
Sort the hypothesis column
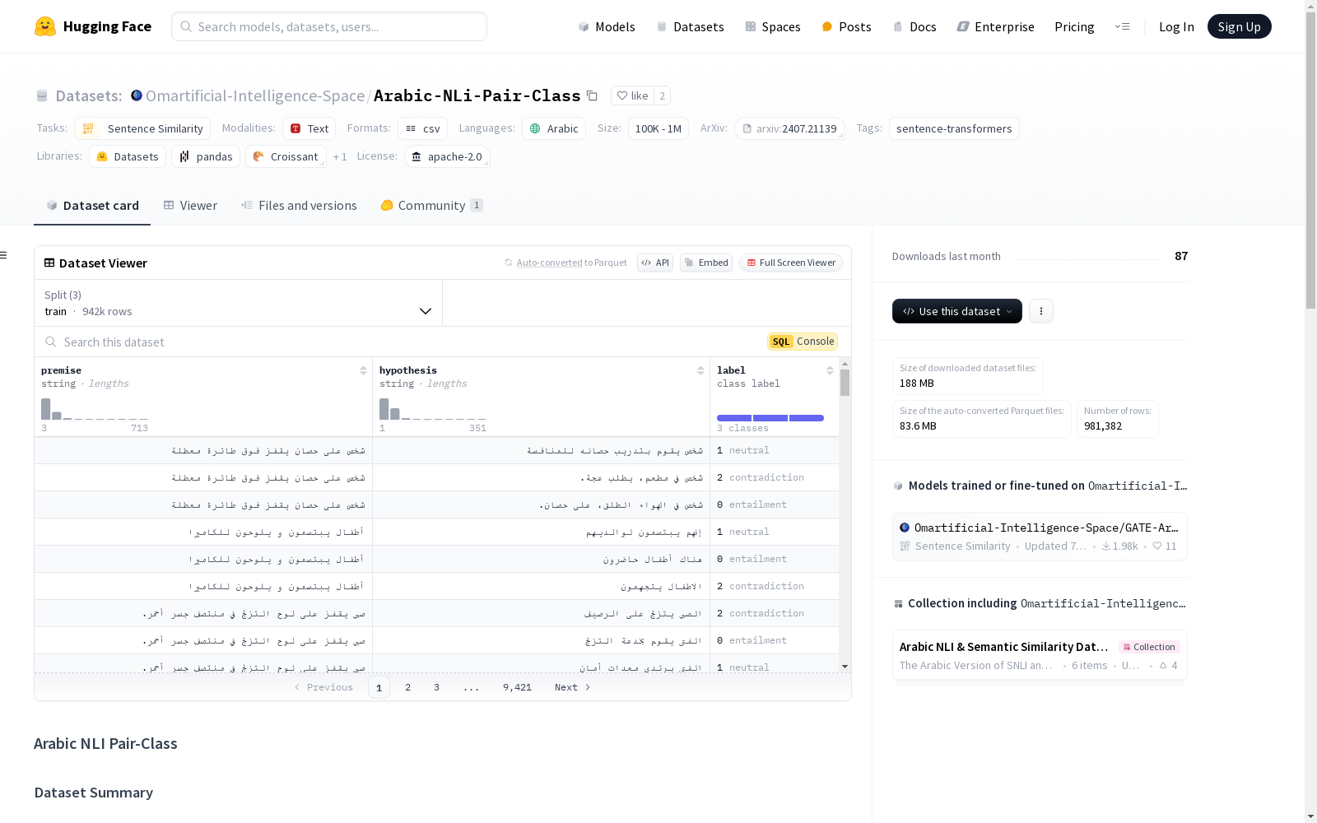(700, 370)
